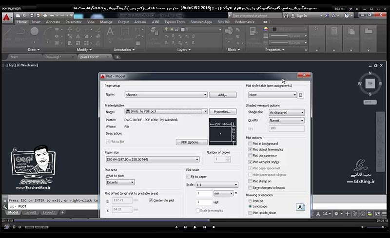Open the AutoCAD application menu logo
The width and height of the screenshot is (390, 238).
7,18
